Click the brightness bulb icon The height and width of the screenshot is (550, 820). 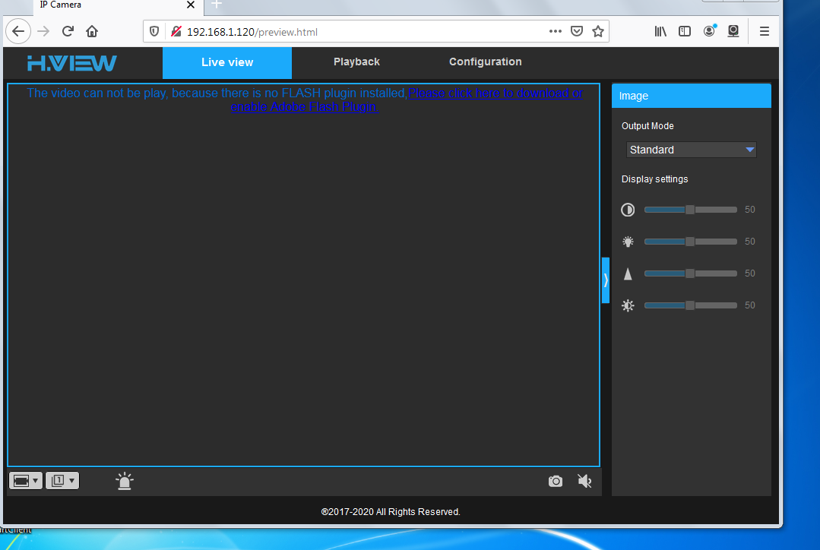click(x=627, y=241)
